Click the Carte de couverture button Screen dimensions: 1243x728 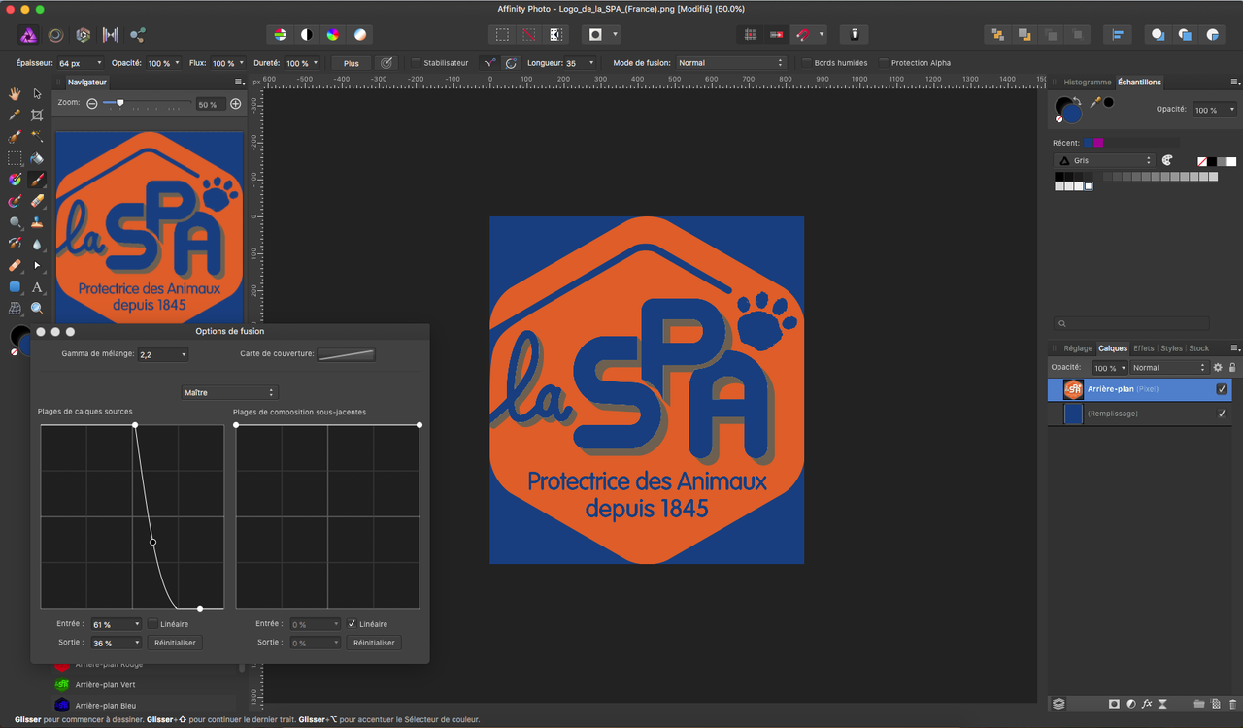pos(347,355)
